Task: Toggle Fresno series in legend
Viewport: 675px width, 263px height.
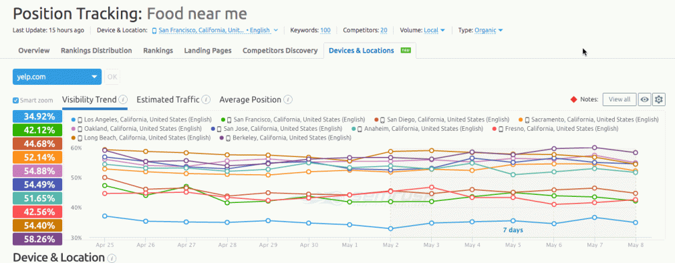Action: (555, 128)
